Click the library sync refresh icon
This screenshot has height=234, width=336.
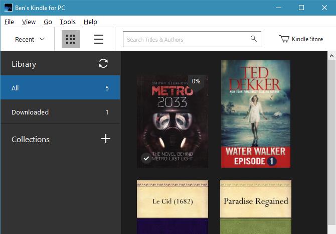(x=103, y=63)
